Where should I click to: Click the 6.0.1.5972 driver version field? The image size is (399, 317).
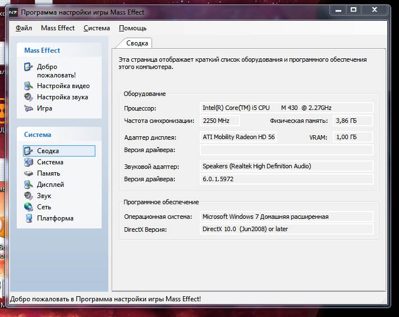[287, 179]
